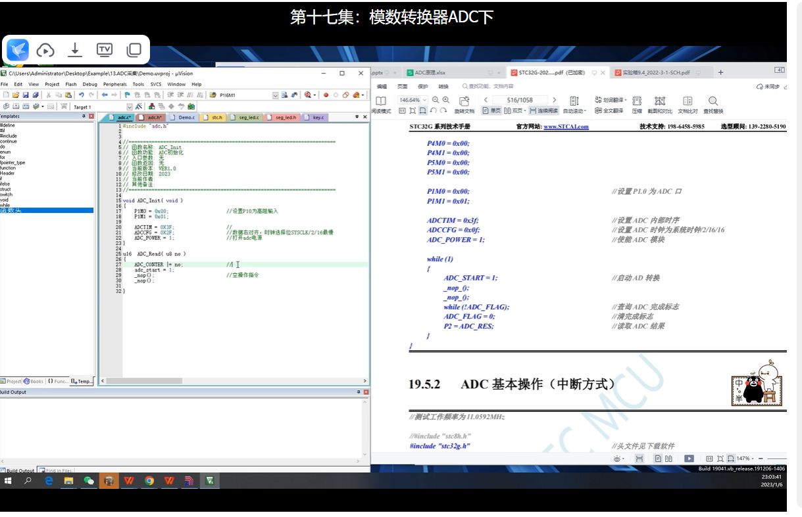Viewport: 802px width, 517px height.
Task: Click the Windows Start button
Action: coord(9,481)
